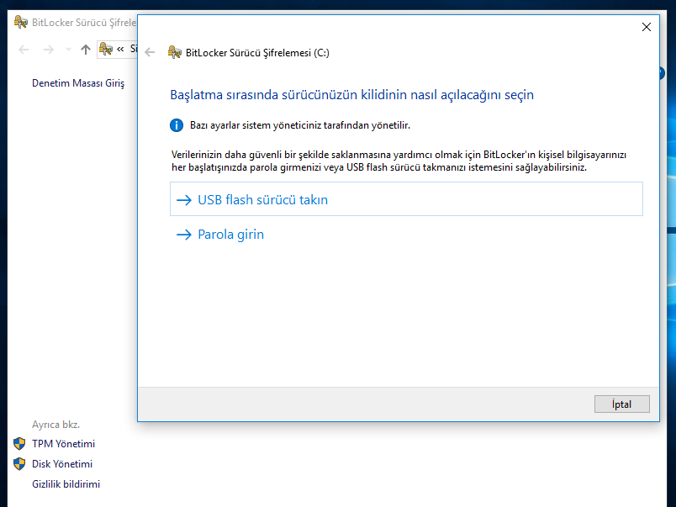Open the recent locations dropdown chevron
Image resolution: width=676 pixels, height=507 pixels.
pyautogui.click(x=67, y=50)
